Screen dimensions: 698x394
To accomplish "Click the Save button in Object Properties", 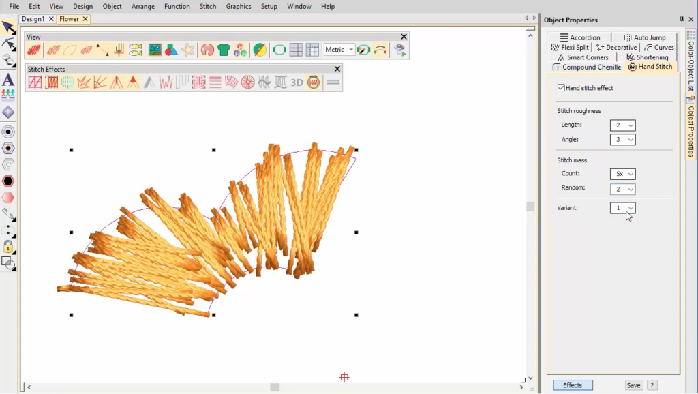I will (x=633, y=385).
